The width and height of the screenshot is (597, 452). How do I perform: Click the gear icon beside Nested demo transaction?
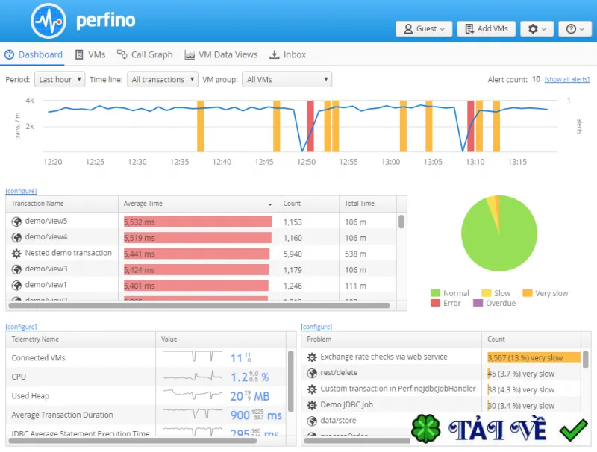click(x=16, y=254)
